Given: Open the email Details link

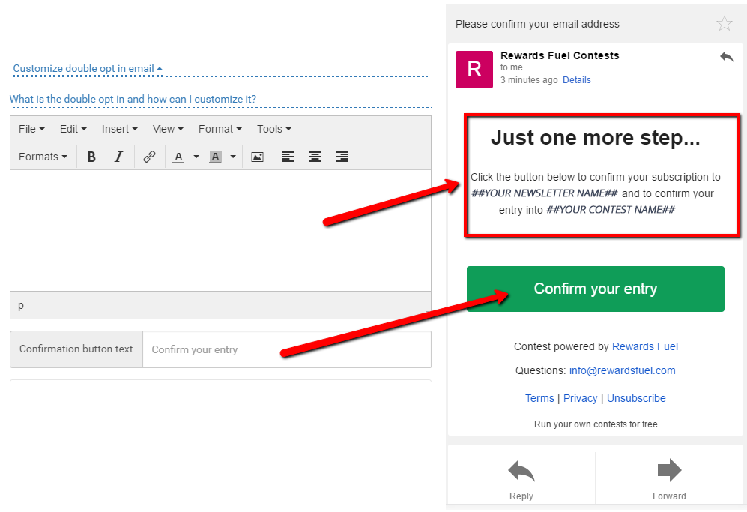Looking at the screenshot, I should [576, 80].
